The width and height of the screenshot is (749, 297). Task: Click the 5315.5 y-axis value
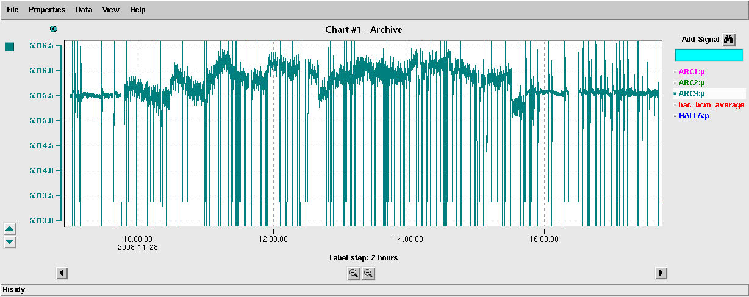(x=42, y=96)
